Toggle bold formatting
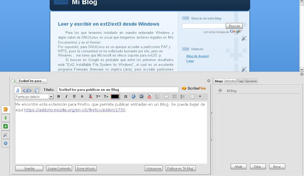This screenshot has width=304, height=176. (x=59, y=96)
